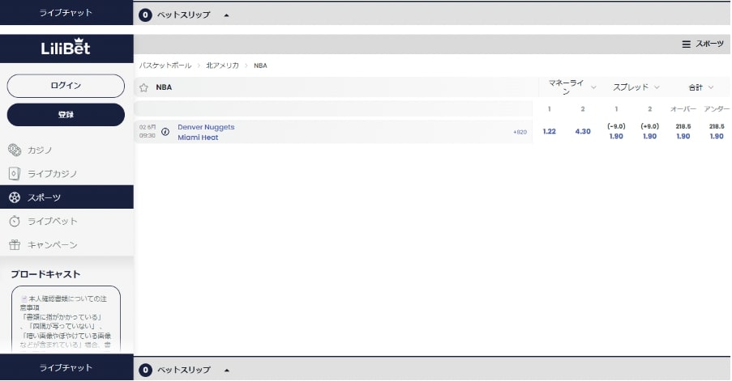Select spread (+9.0) odds 1.90
This screenshot has width=732, height=381.
[x=650, y=132]
